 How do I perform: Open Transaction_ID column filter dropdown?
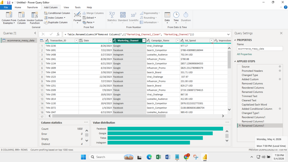tap(76, 40)
